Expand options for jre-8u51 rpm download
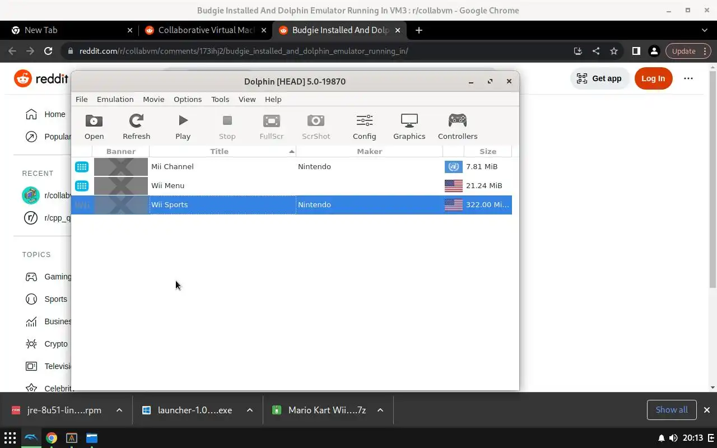The image size is (717, 448). coord(119,410)
